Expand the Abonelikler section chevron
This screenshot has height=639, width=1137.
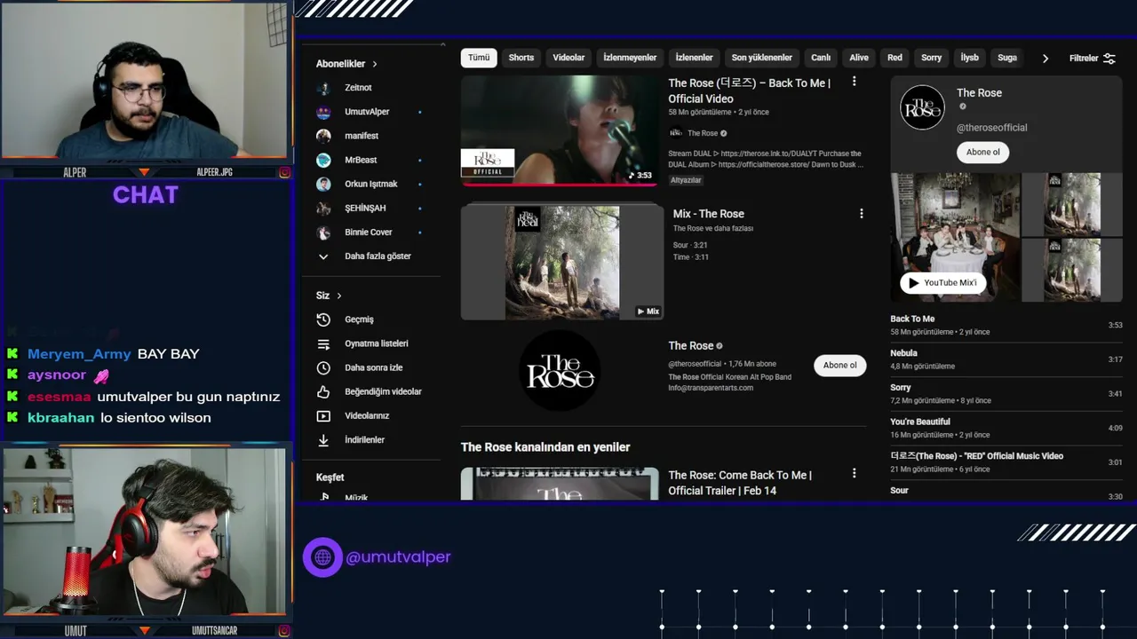[375, 64]
